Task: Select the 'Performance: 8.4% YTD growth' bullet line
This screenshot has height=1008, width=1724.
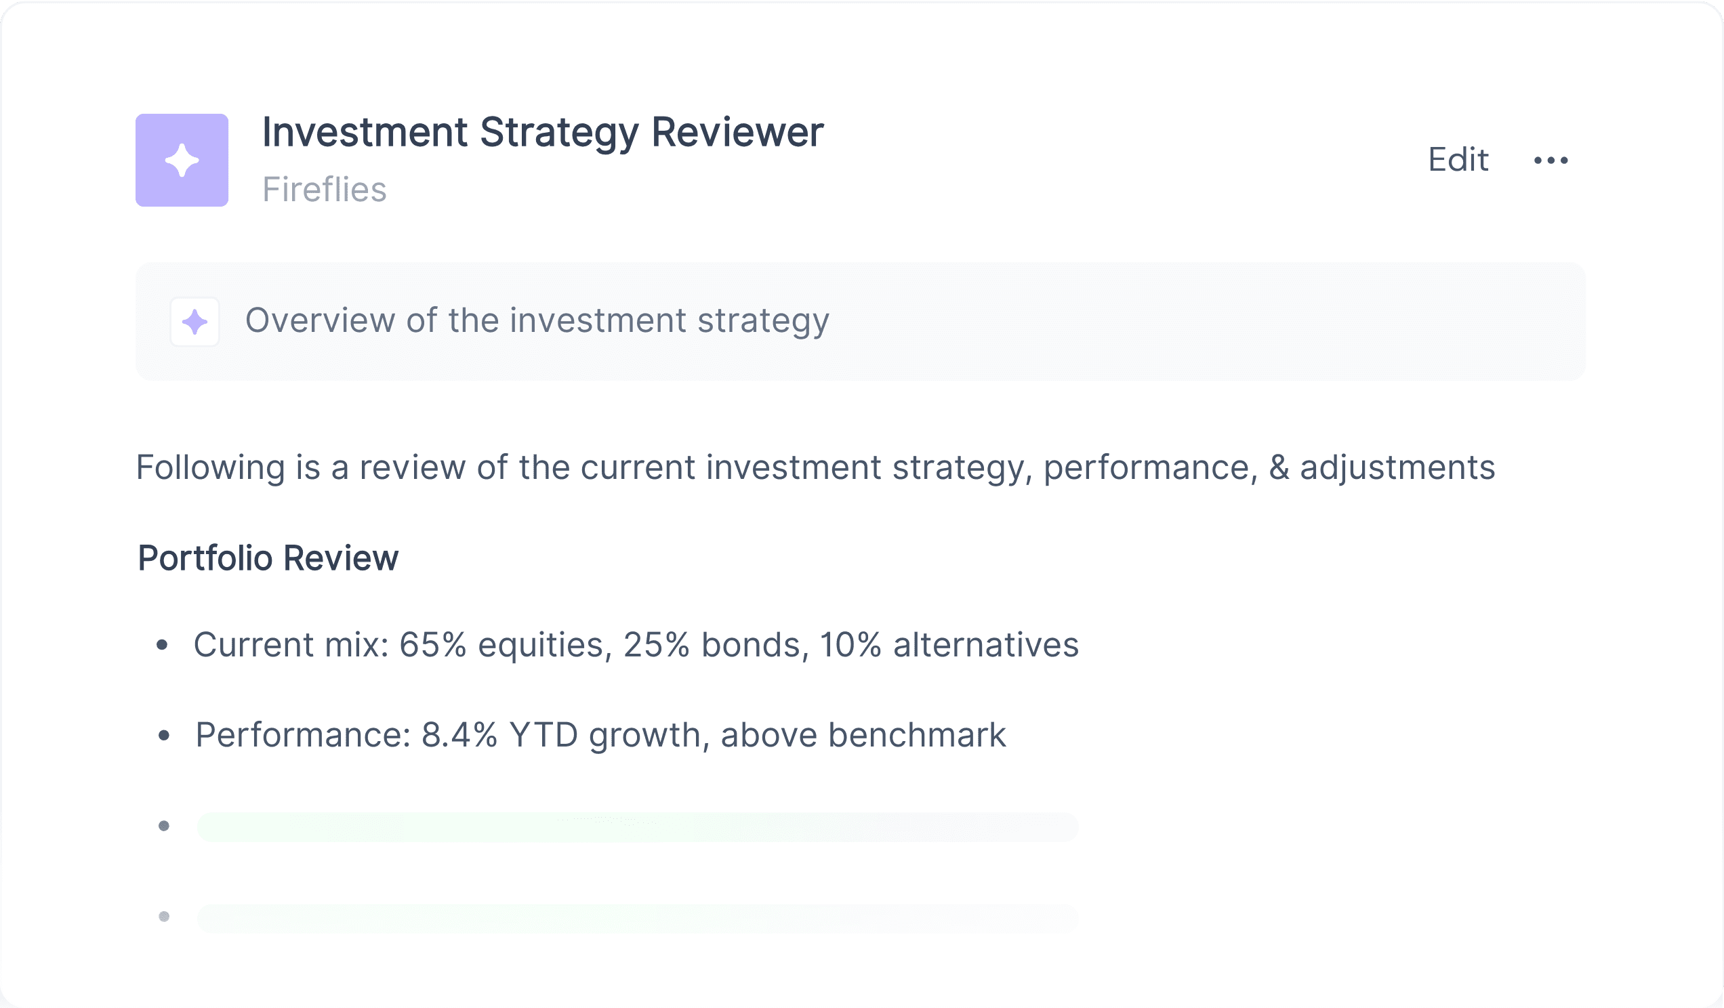Action: coord(600,735)
